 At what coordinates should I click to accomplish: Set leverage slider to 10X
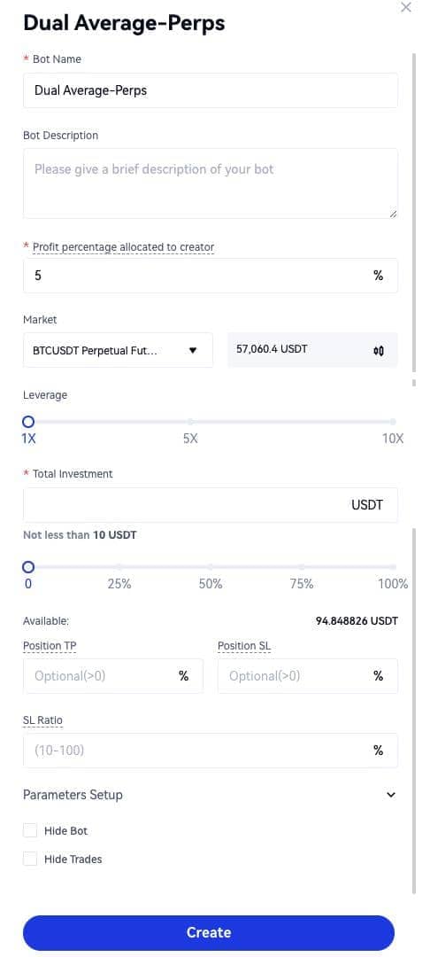pos(393,422)
